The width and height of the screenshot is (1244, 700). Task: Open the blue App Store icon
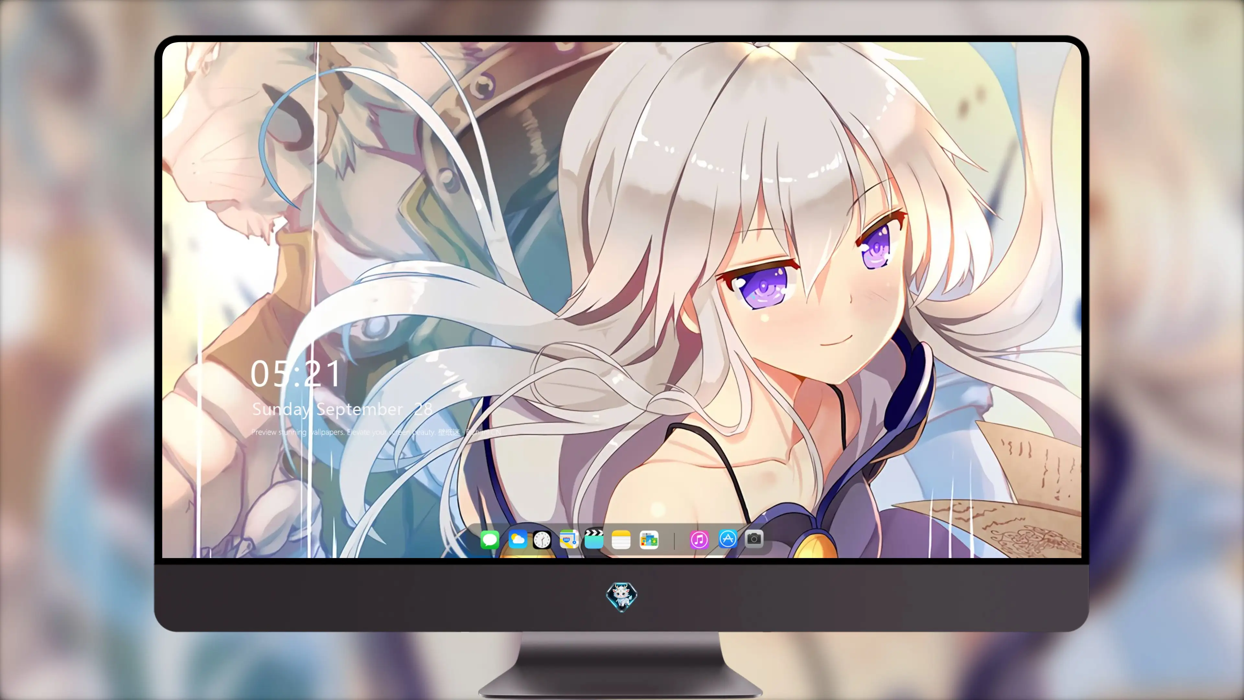[x=728, y=538]
